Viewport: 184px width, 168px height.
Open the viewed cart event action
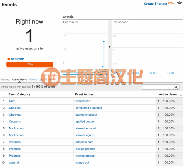(x=83, y=101)
